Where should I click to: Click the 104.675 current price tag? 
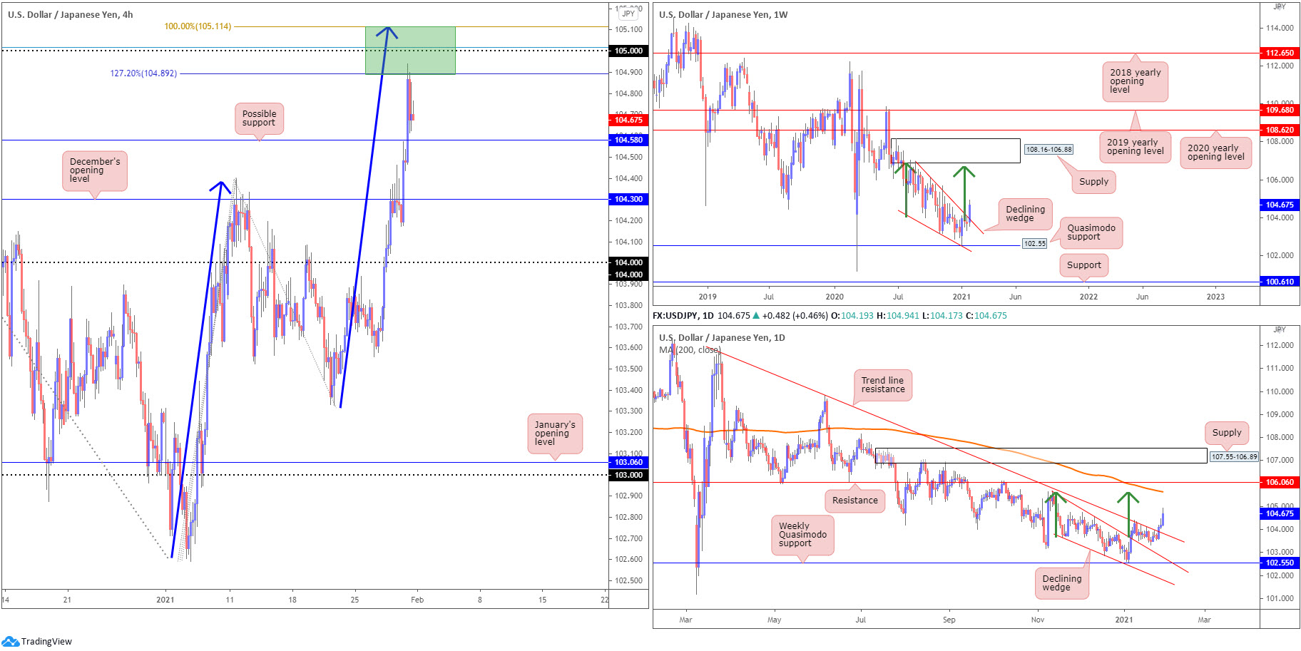pyautogui.click(x=628, y=120)
